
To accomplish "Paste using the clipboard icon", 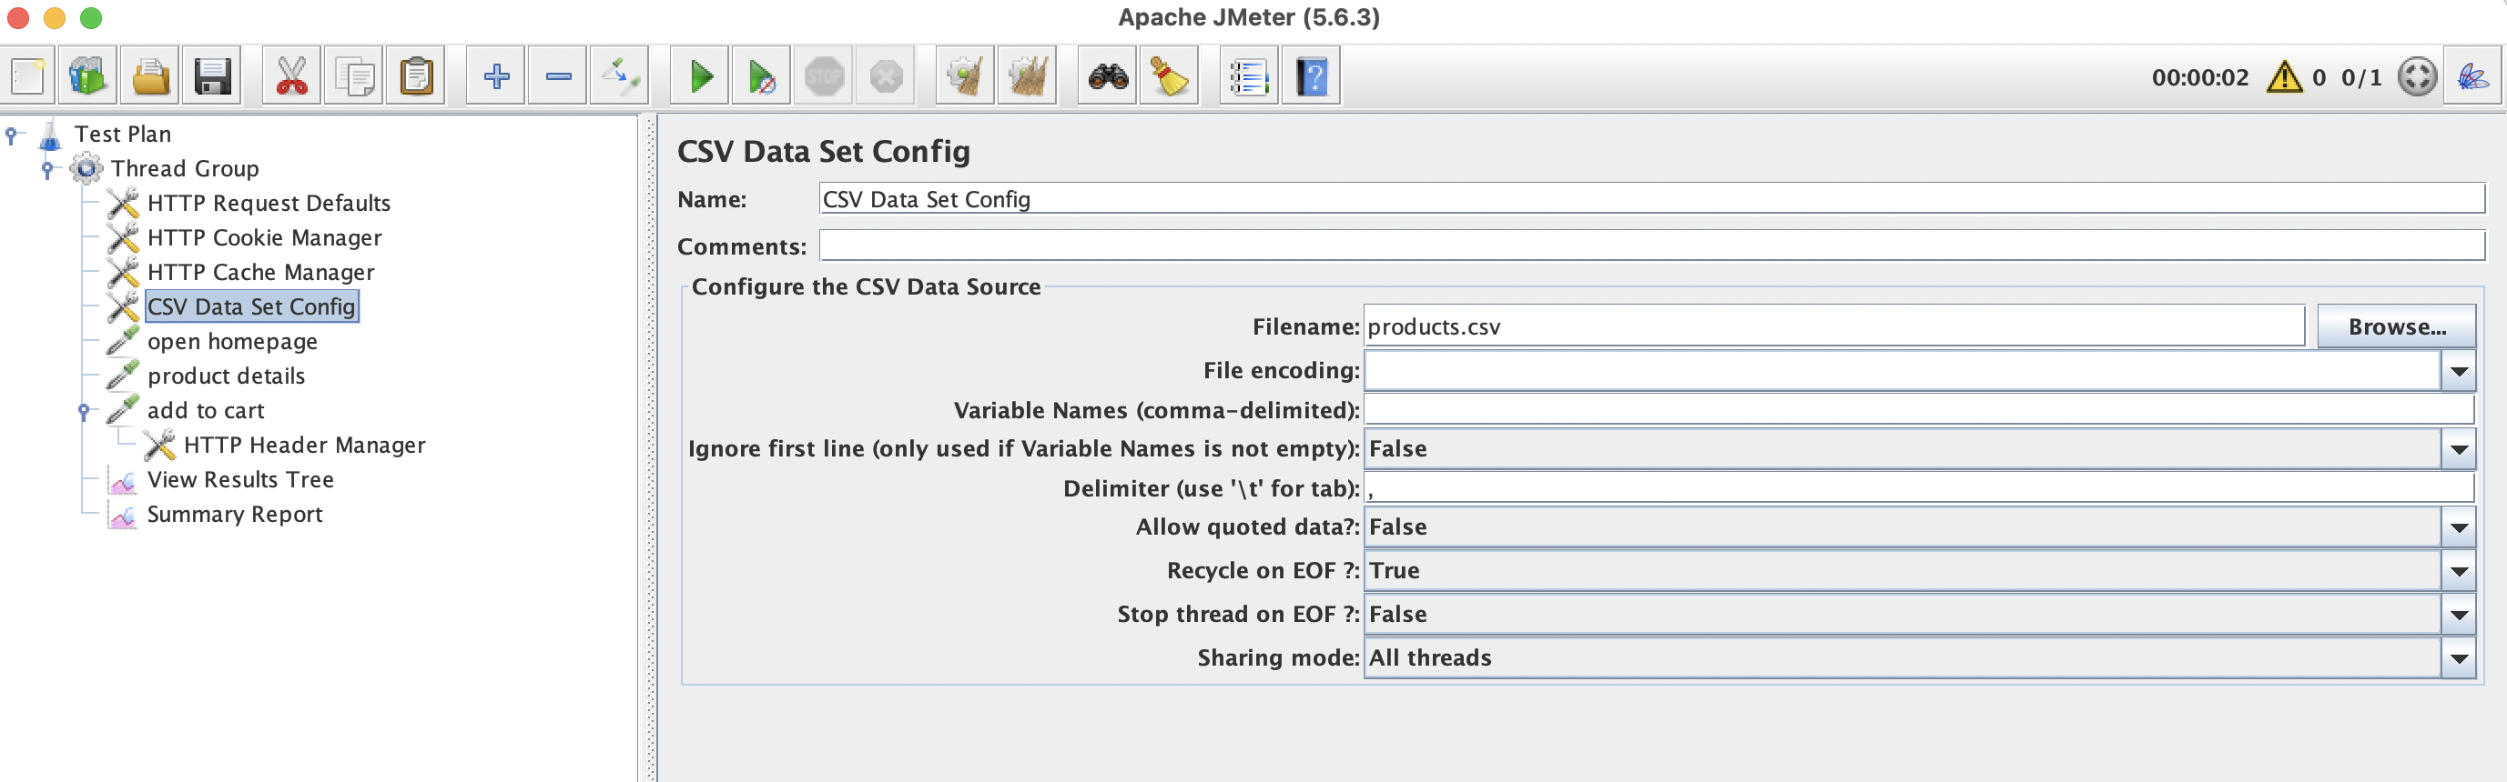I will (417, 75).
